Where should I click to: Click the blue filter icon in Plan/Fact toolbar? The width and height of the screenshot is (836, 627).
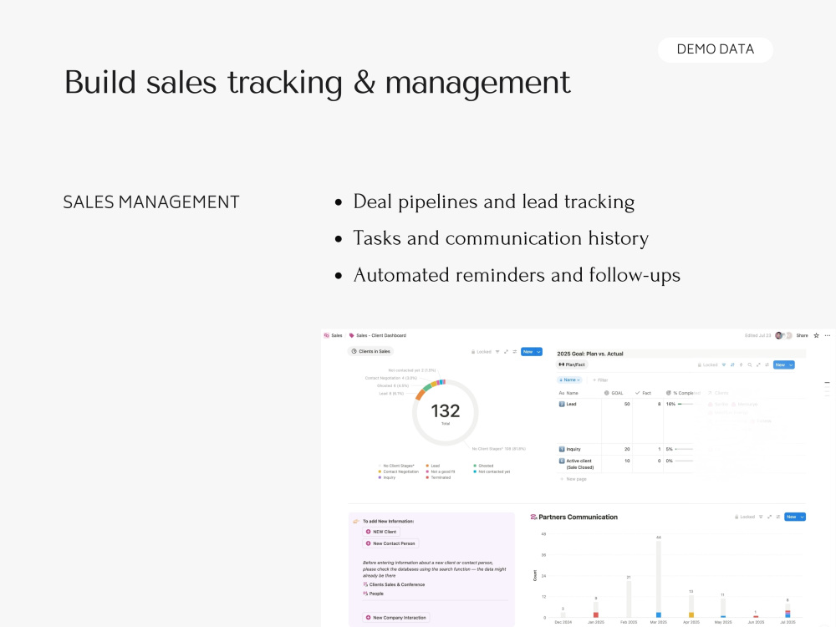724,364
